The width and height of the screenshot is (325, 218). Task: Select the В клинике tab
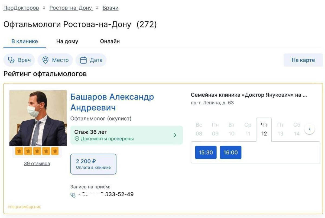click(x=24, y=41)
